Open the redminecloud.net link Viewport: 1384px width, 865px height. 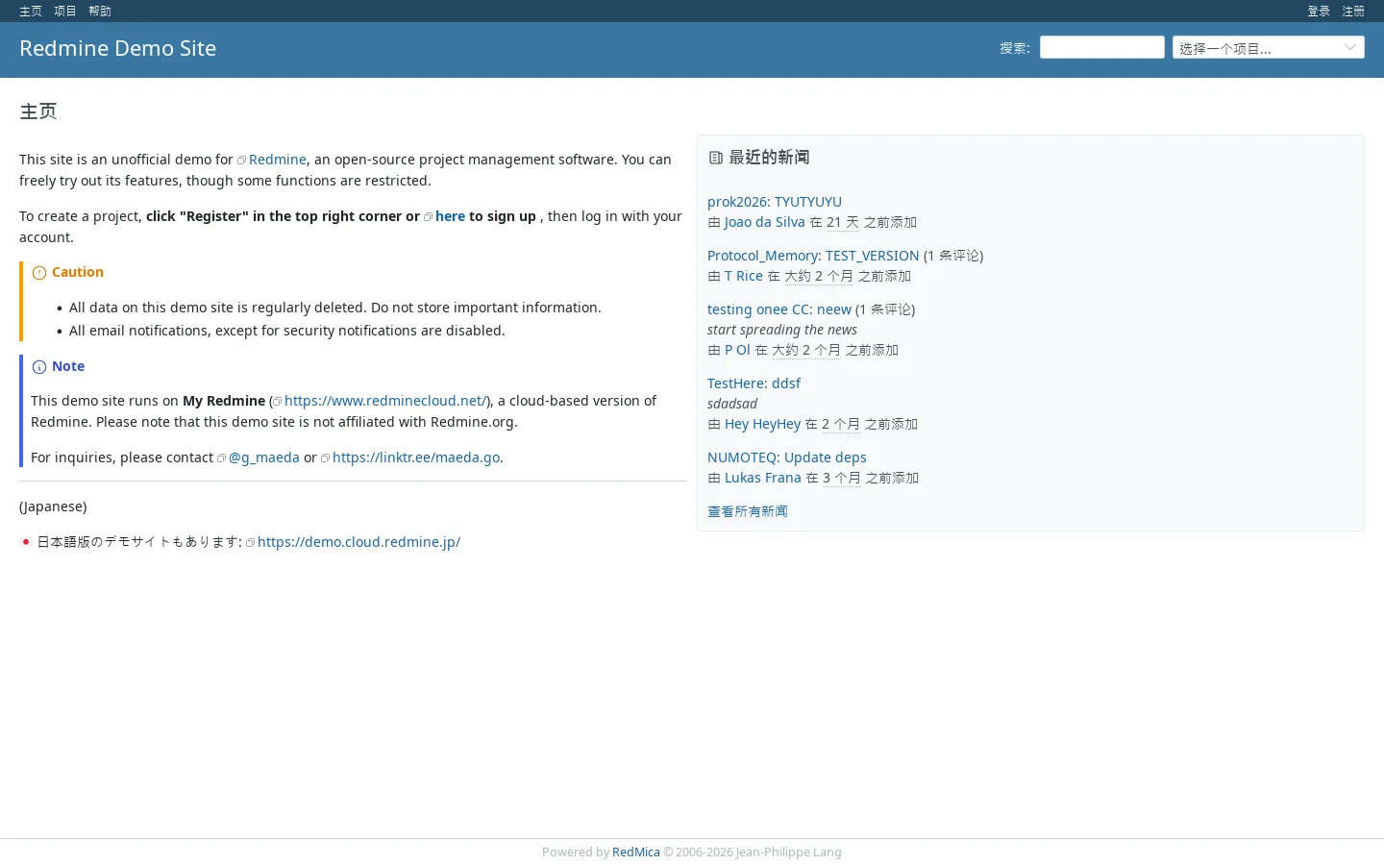tap(384, 401)
